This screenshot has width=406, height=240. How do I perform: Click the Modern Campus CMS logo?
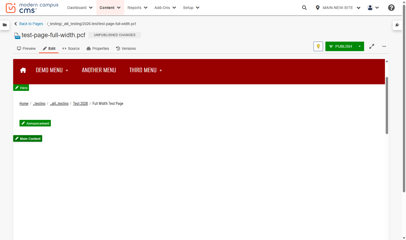(x=32, y=8)
